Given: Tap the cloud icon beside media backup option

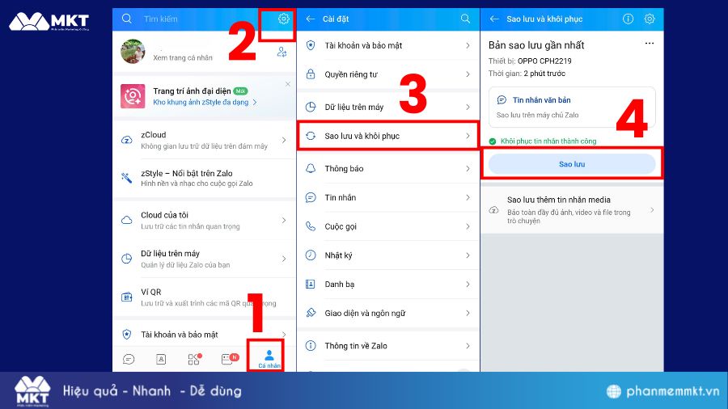Looking at the screenshot, I should pyautogui.click(x=494, y=210).
